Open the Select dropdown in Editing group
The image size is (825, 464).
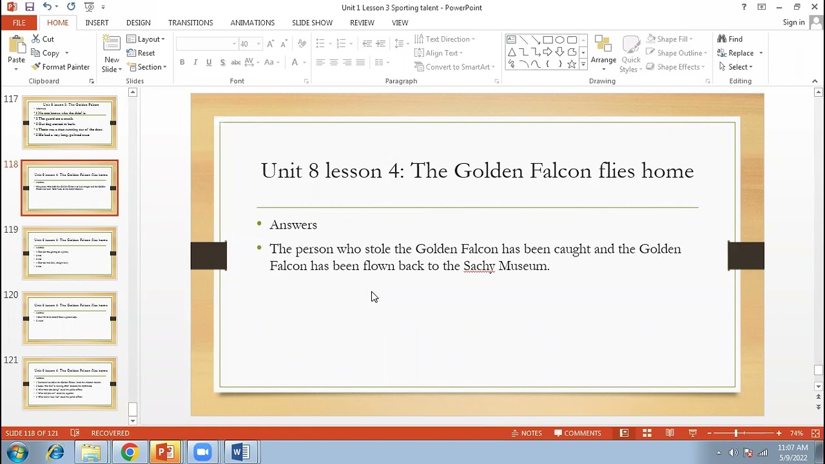[x=735, y=67]
